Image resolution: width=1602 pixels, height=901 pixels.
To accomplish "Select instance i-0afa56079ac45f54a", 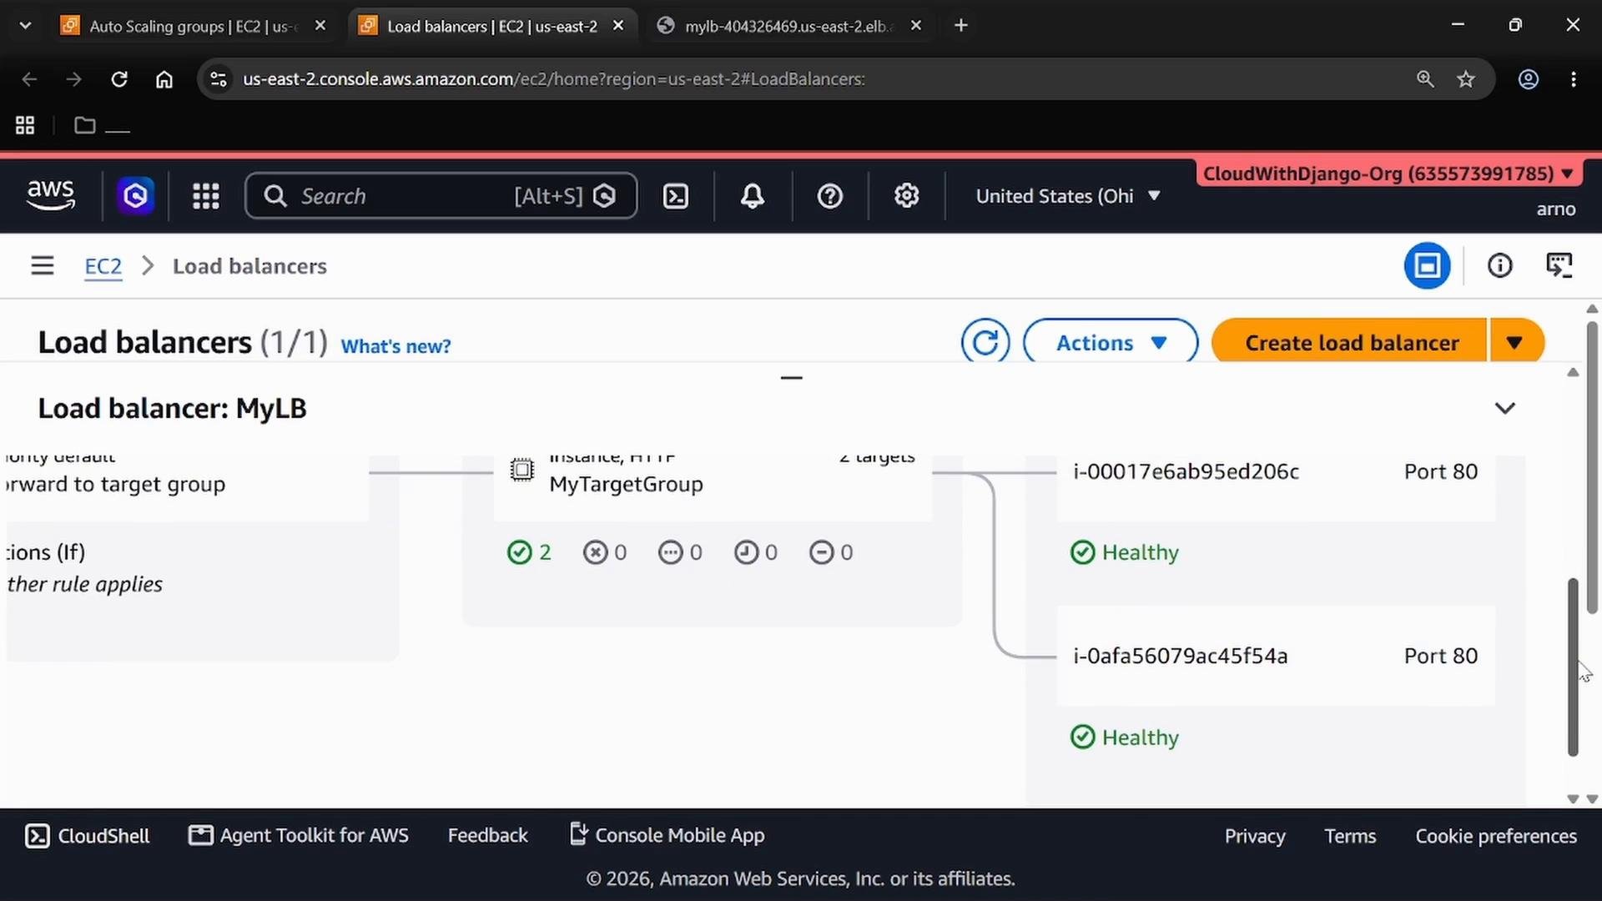I will (x=1180, y=656).
